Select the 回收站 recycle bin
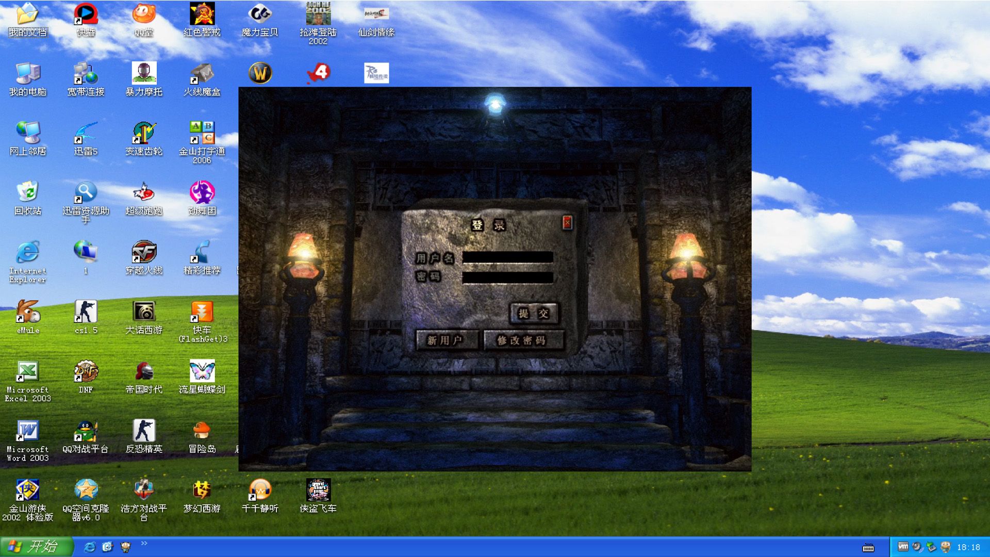Screen dimensions: 990x557 coord(28,199)
